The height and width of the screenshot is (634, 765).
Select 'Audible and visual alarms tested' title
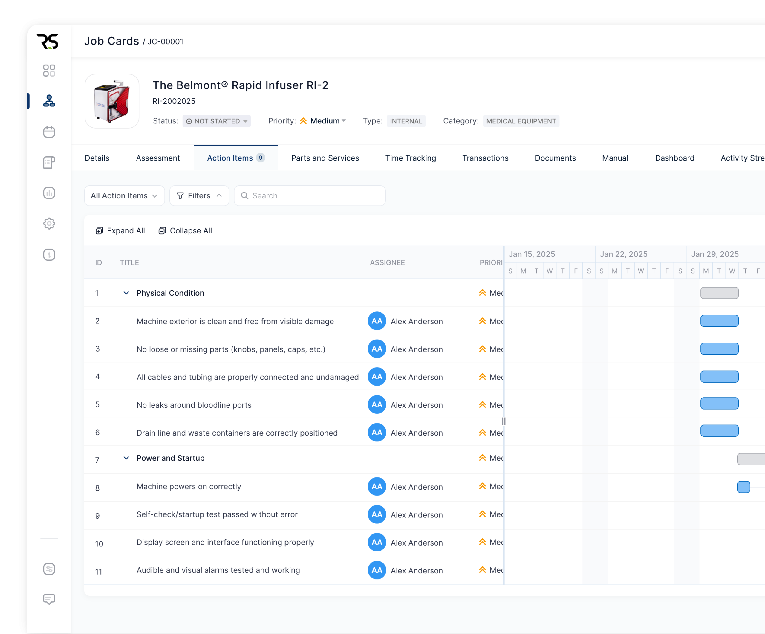point(218,570)
